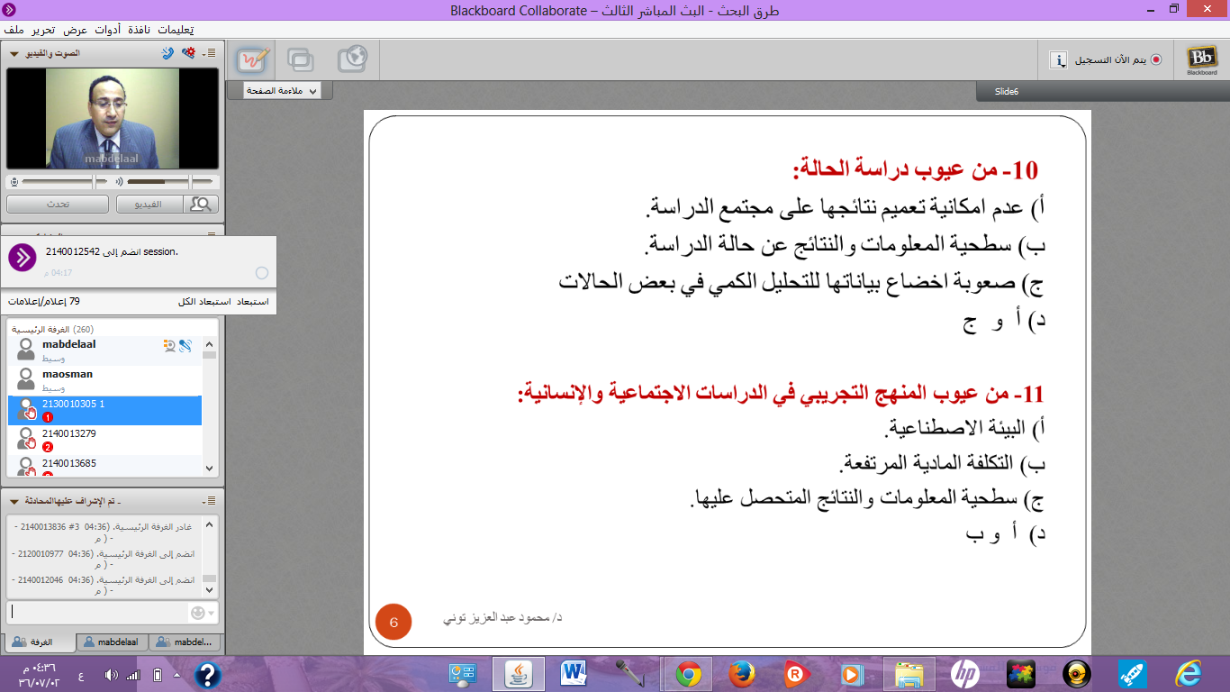This screenshot has width=1230, height=692.
Task: Click the purple notification arrow icon
Action: 22,257
